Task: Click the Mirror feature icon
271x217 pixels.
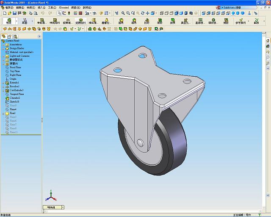Action: pyautogui.click(x=226, y=21)
